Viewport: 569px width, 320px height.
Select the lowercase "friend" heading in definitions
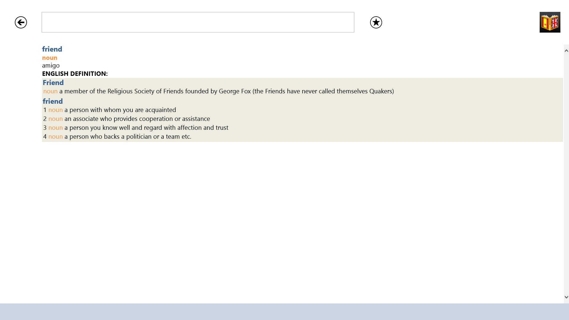point(52,101)
